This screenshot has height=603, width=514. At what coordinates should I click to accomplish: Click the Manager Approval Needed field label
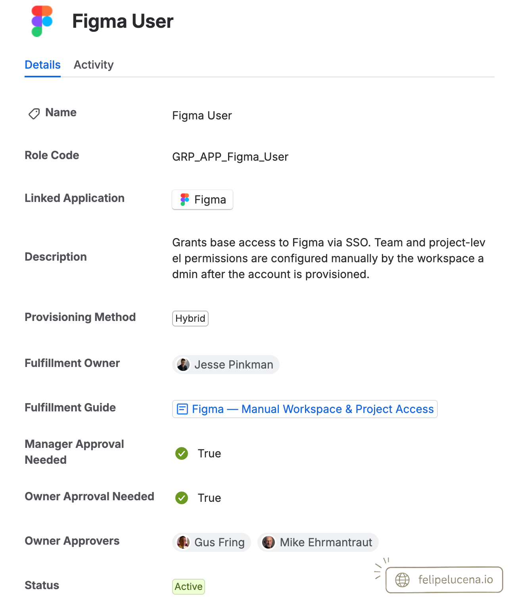pyautogui.click(x=74, y=452)
